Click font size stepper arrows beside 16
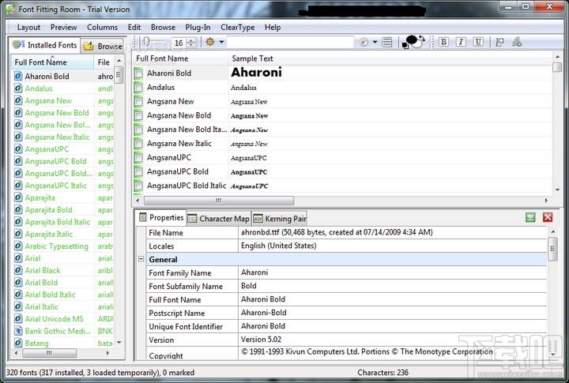Image resolution: width=569 pixels, height=383 pixels. pos(192,43)
